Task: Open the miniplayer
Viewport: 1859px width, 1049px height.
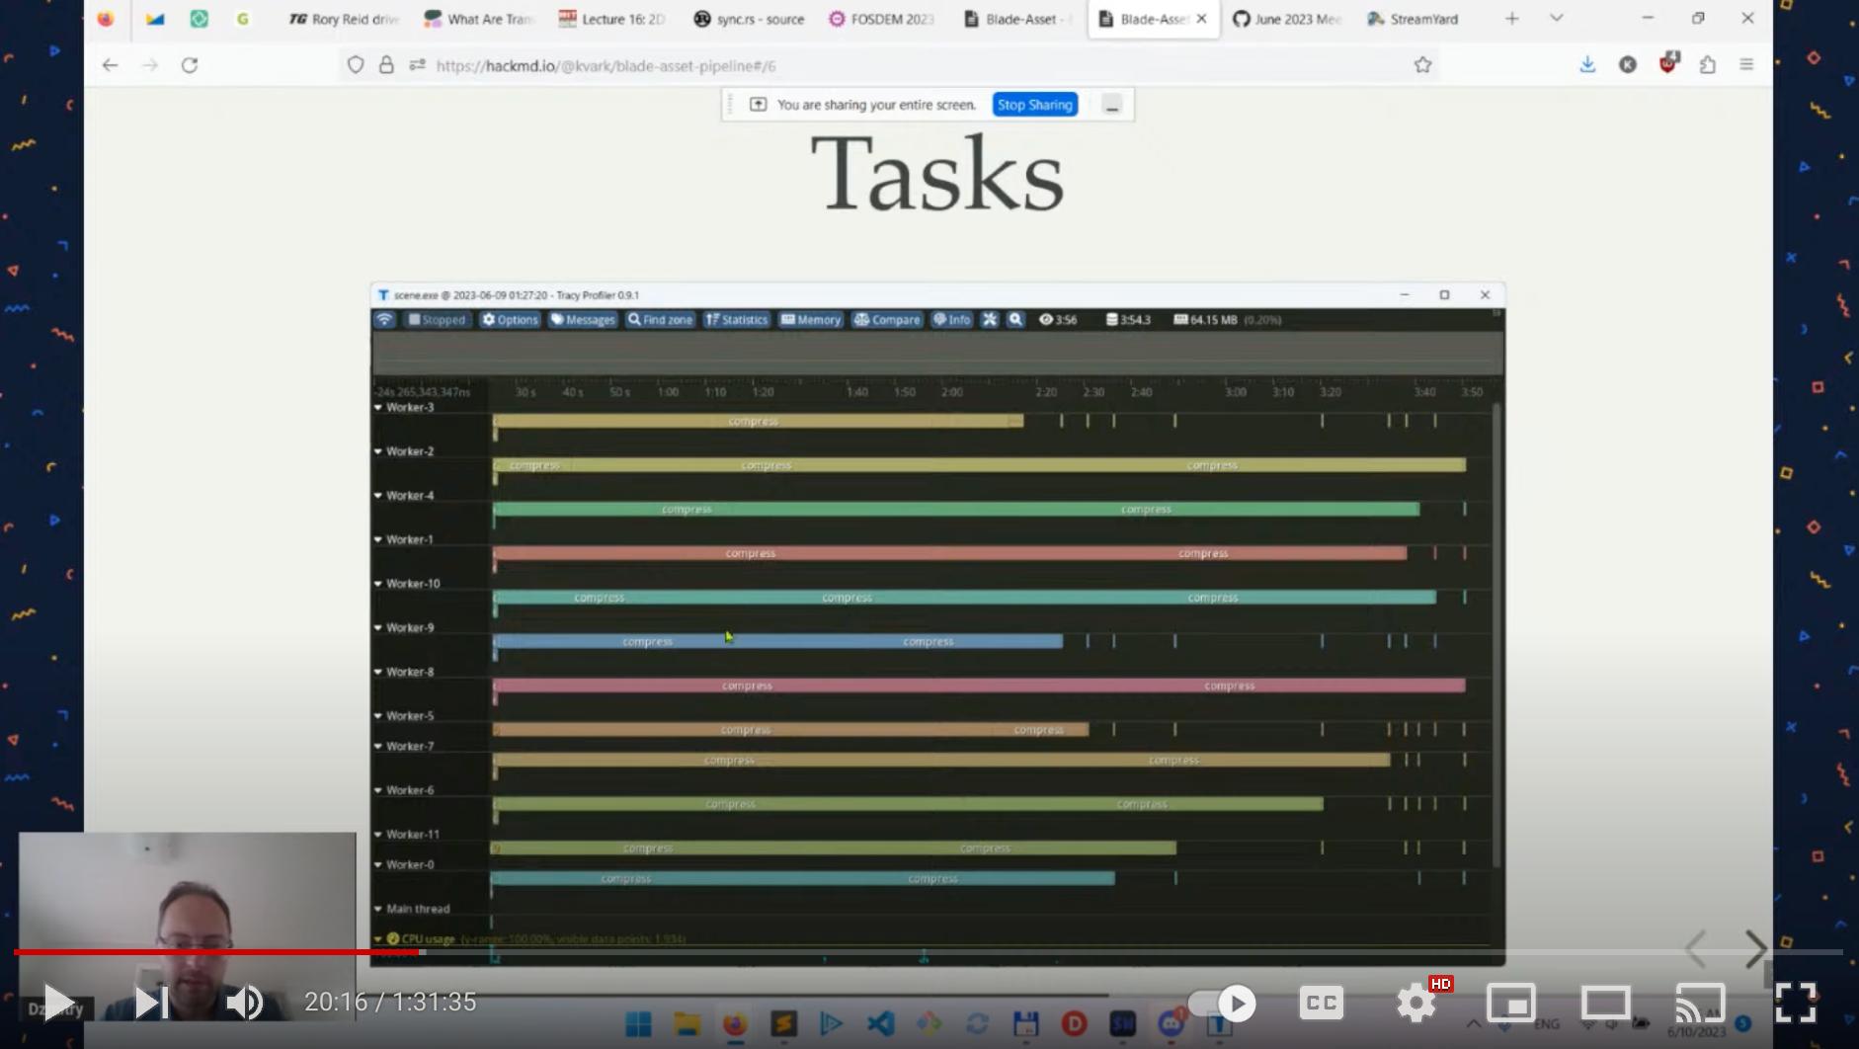Action: (x=1511, y=1004)
